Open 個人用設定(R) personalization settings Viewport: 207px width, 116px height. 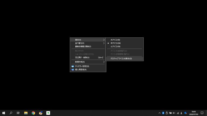pos(88,69)
